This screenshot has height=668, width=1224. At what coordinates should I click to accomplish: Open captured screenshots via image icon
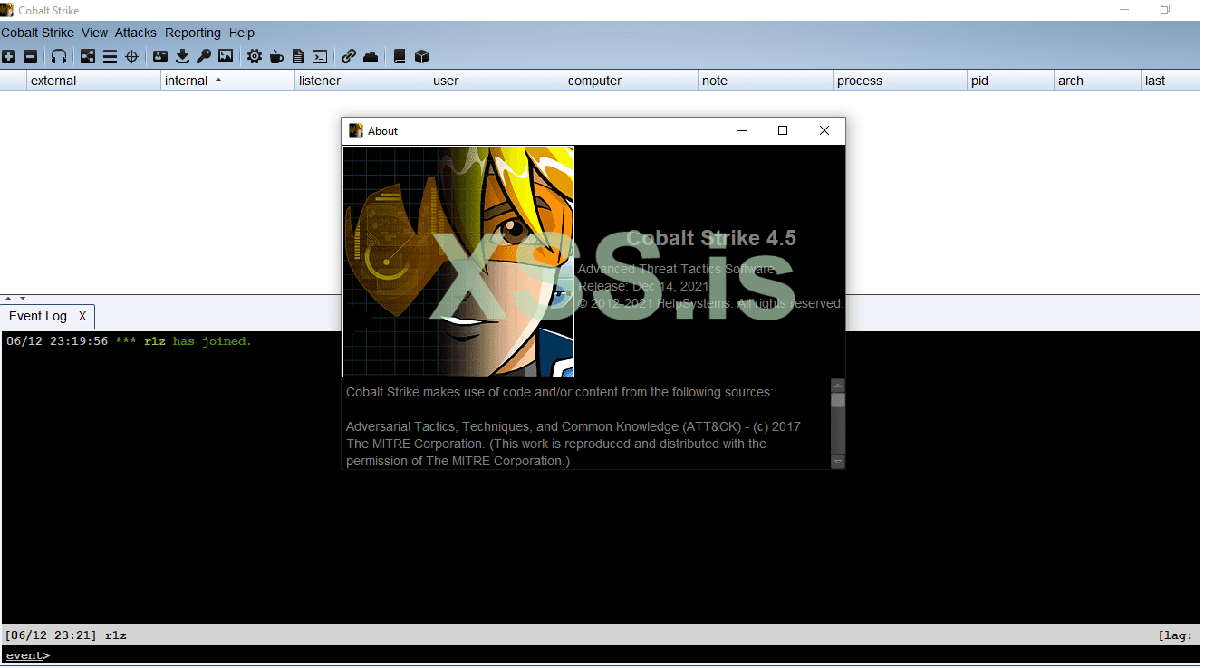click(x=225, y=56)
